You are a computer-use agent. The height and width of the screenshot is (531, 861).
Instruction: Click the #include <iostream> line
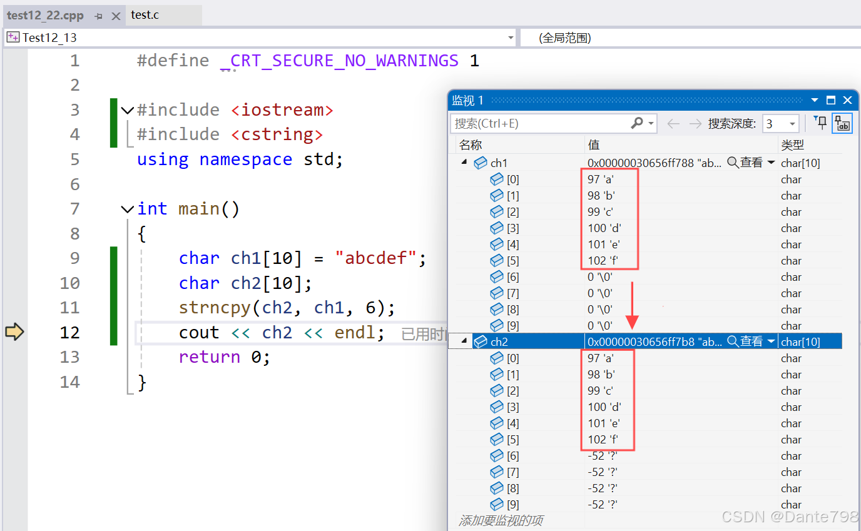click(x=235, y=110)
